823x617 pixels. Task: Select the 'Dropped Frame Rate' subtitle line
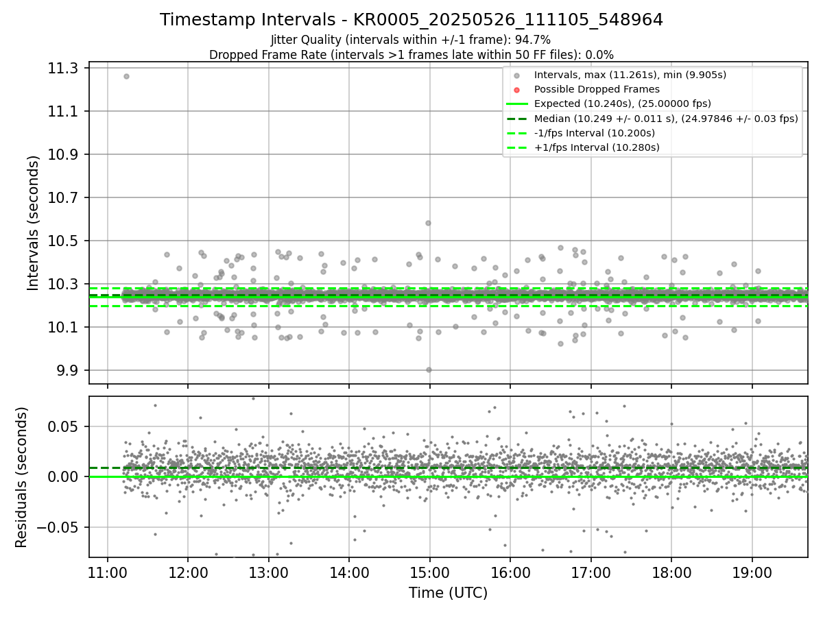[x=411, y=55]
